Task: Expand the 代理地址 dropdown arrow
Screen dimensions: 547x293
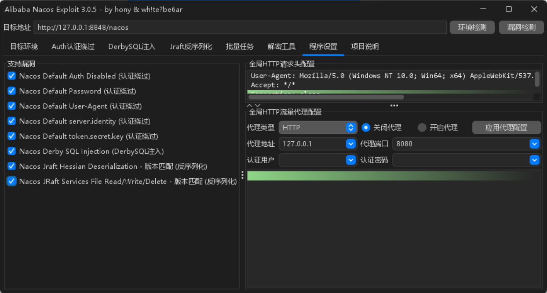Action: click(351, 144)
